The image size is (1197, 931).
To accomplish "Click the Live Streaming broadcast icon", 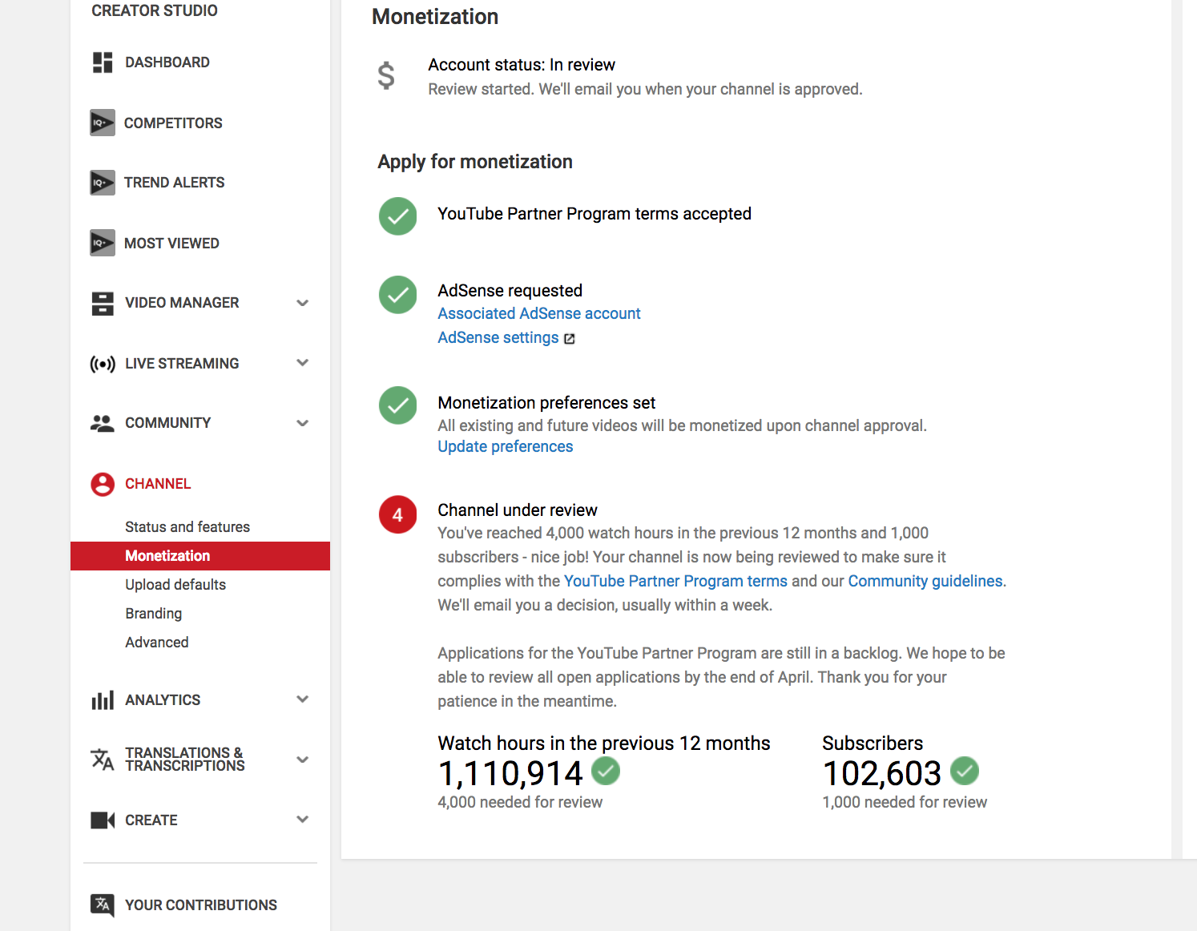I will (103, 364).
